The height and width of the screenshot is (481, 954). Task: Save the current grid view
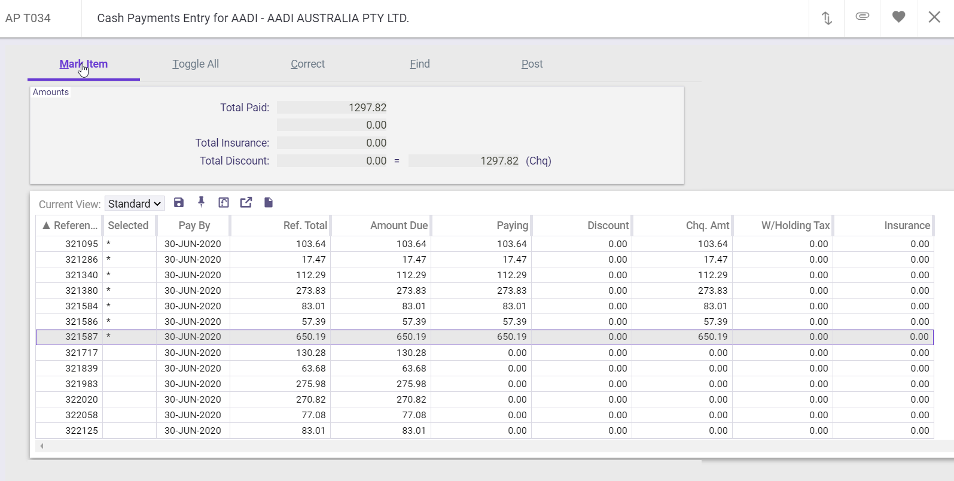click(x=179, y=203)
